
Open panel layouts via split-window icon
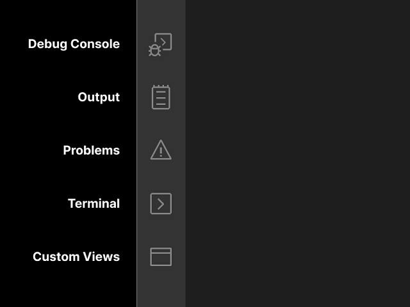coord(161,256)
